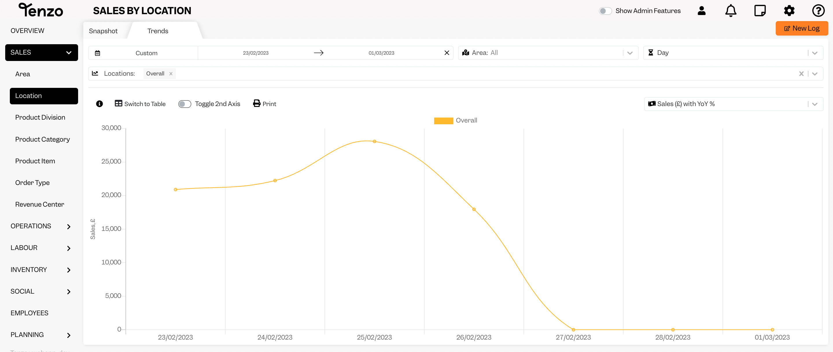The image size is (833, 352).
Task: Open the notifications bell
Action: click(731, 10)
